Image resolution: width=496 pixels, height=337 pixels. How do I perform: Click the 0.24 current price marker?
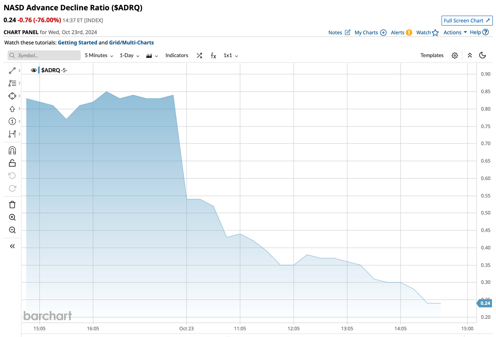[x=484, y=303]
